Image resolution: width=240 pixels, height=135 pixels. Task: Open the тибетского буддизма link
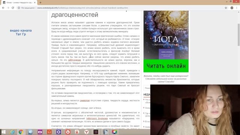[97, 118]
